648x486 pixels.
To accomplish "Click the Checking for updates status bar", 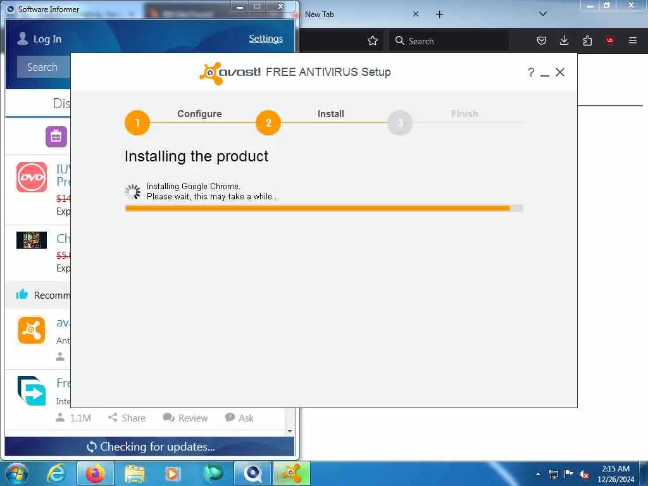I will coord(149,447).
